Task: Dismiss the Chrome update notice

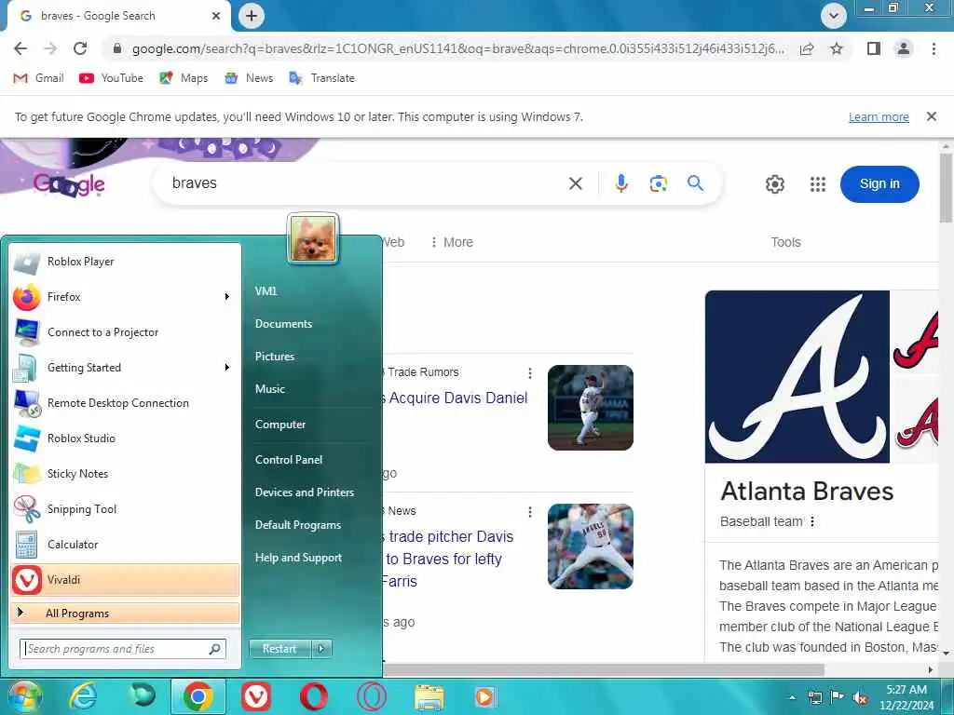Action: (x=931, y=116)
